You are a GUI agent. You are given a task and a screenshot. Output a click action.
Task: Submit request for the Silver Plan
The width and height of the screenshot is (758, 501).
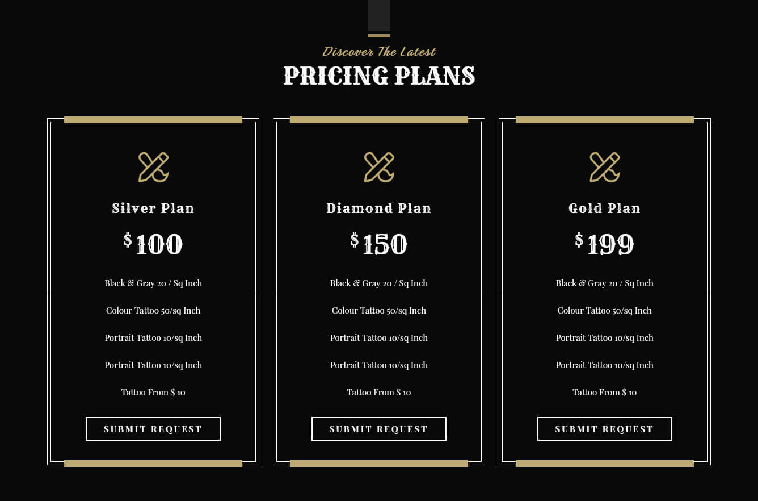[153, 429]
